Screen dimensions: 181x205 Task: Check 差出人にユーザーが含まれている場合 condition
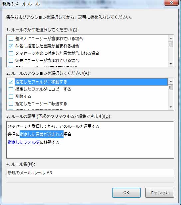click(11, 39)
